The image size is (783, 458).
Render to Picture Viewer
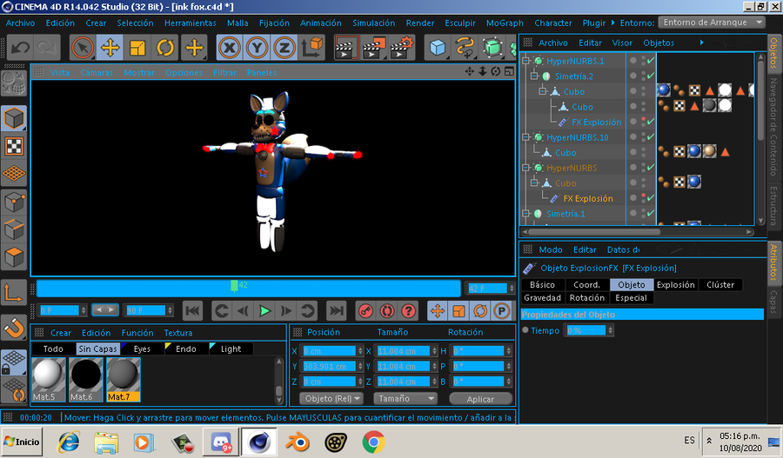[374, 48]
